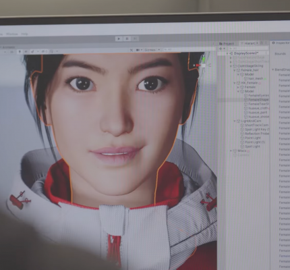This screenshot has height=270, width=290.
Task: Switch to the Project tab
Action: 227,44
